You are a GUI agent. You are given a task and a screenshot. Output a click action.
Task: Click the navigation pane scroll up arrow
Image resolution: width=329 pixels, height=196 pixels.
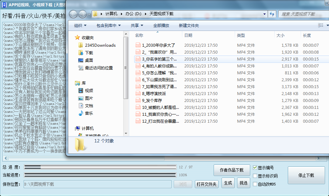[126, 34]
